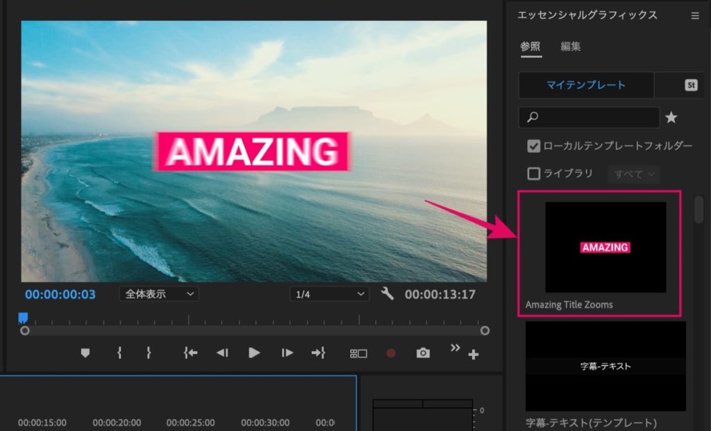Screen dimensions: 711x431
Task: Switch to the 編集 tab
Action: [x=571, y=47]
